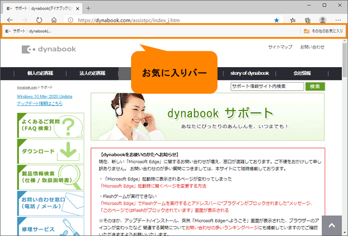Open サポート dynabook favorites bar bookmark
Screen dimensions: 348x236
(x=28, y=31)
